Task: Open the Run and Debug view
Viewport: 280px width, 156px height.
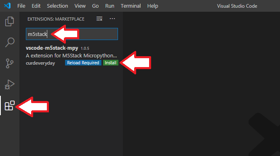Action: [x=10, y=84]
